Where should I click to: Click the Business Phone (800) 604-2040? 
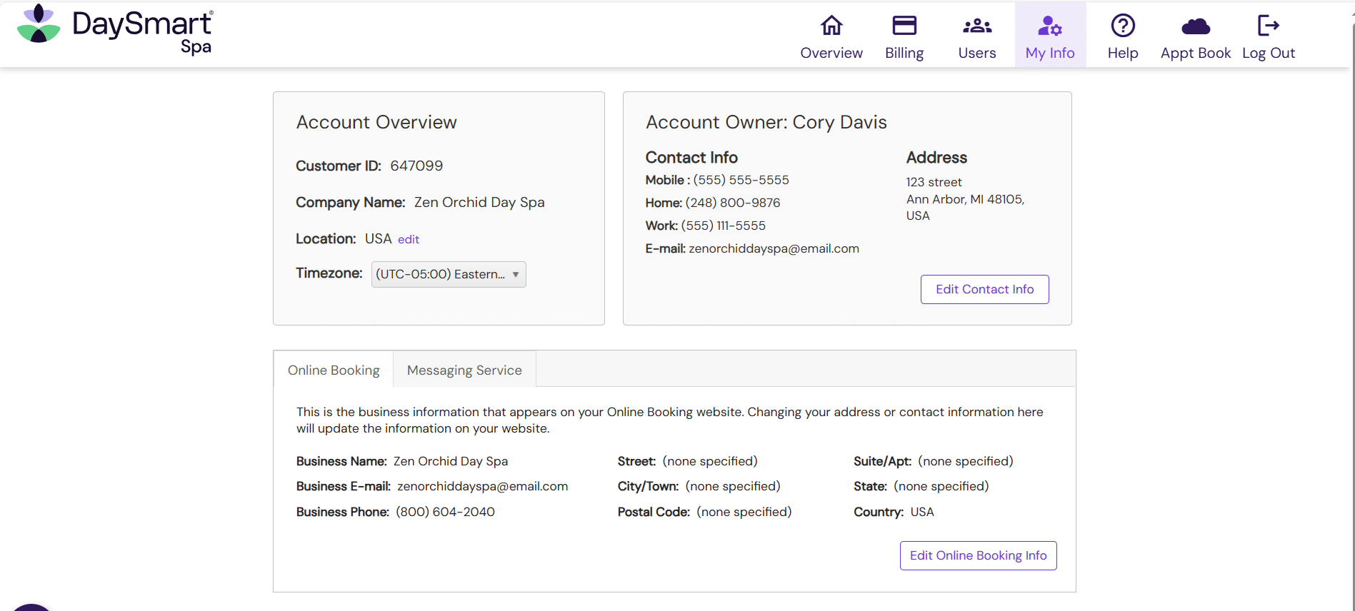point(445,512)
